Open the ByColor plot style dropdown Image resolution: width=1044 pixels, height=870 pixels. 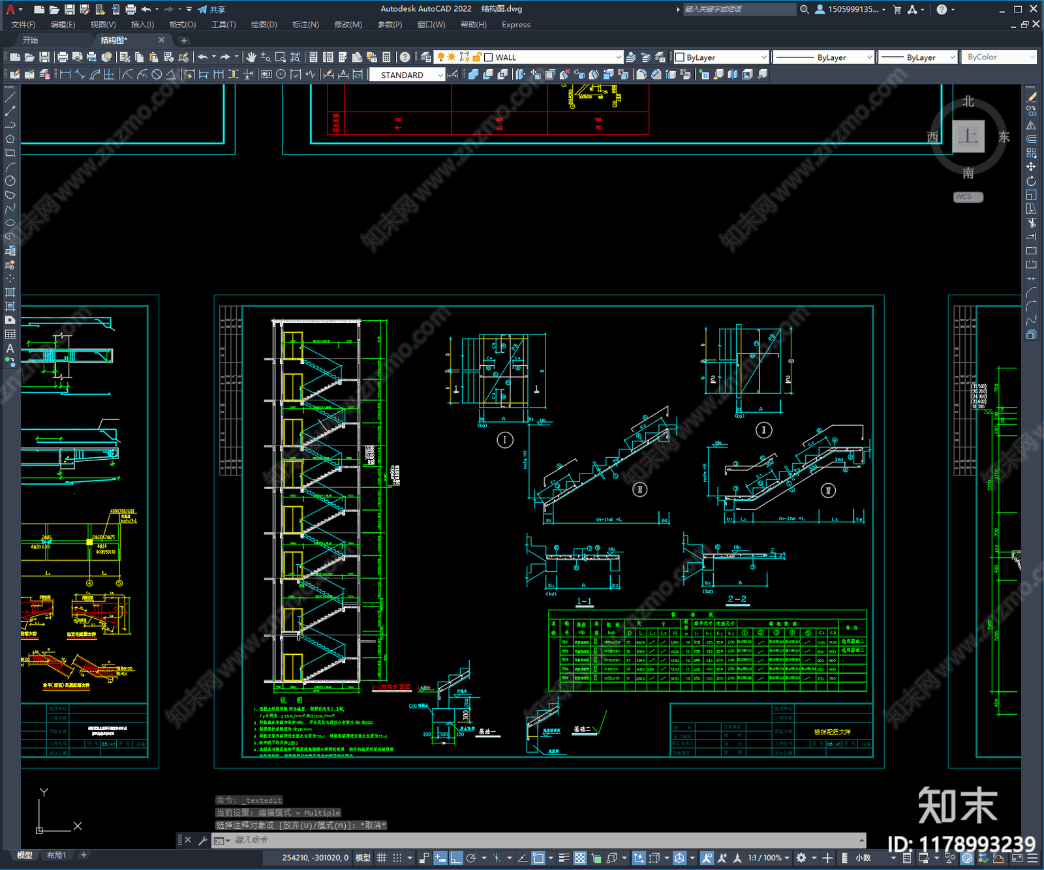[1000, 57]
